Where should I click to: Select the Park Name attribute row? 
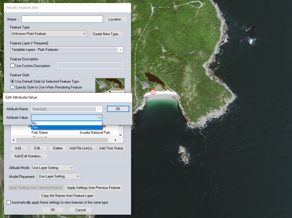pos(39,133)
